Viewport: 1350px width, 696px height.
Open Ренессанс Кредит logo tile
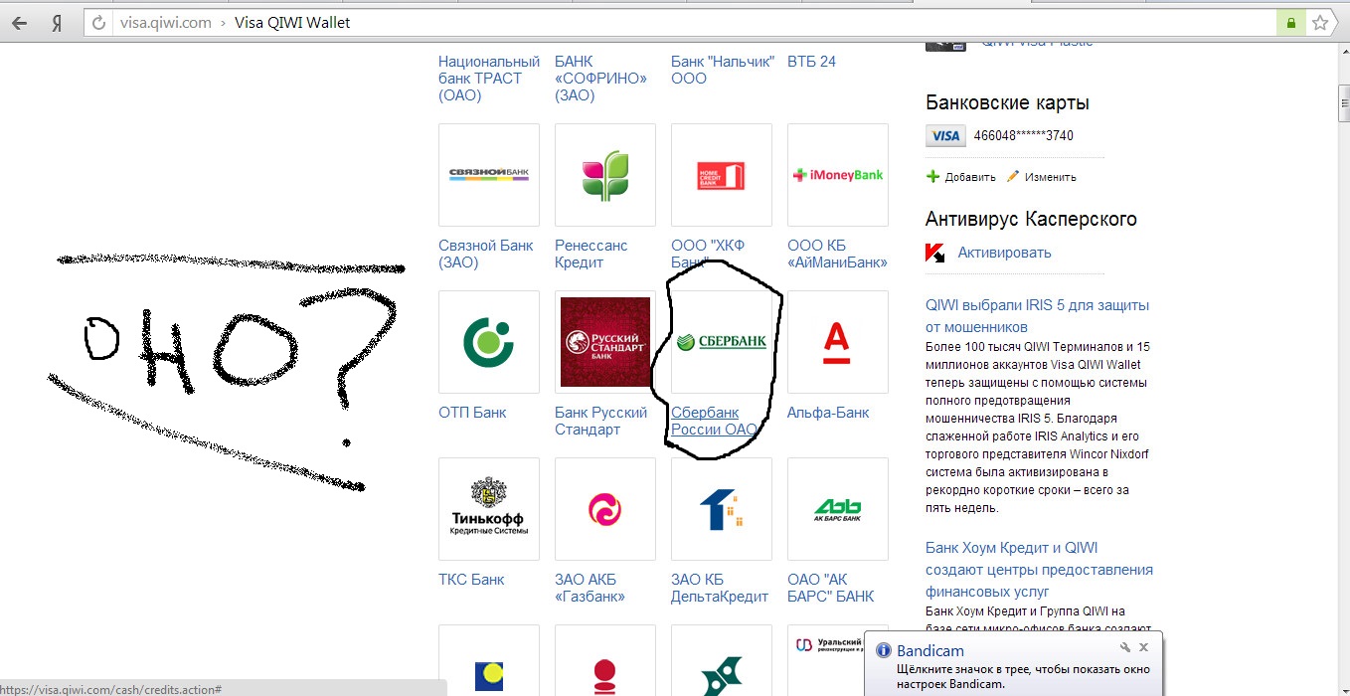(605, 175)
